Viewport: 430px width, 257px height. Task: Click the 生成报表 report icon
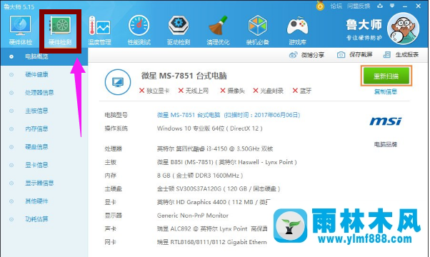[x=387, y=55]
